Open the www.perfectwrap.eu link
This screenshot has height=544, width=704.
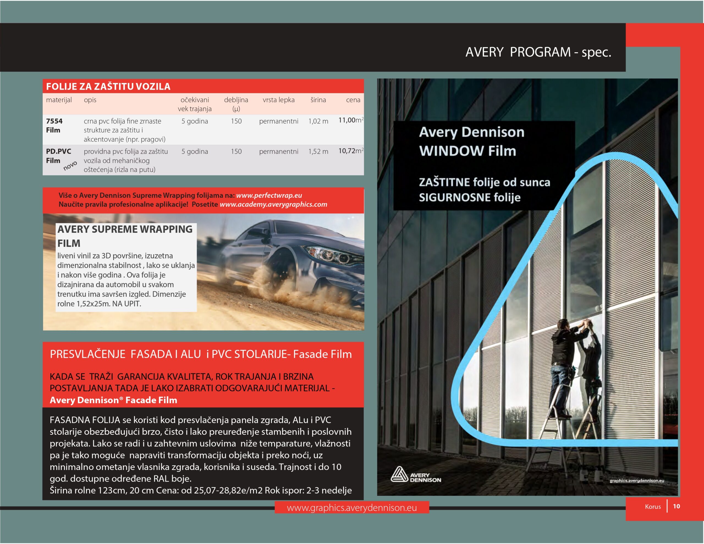269,196
